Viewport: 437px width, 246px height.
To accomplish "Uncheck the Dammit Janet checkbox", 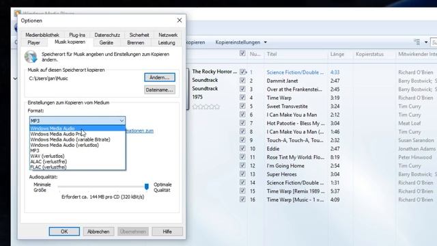I will click(x=242, y=81).
